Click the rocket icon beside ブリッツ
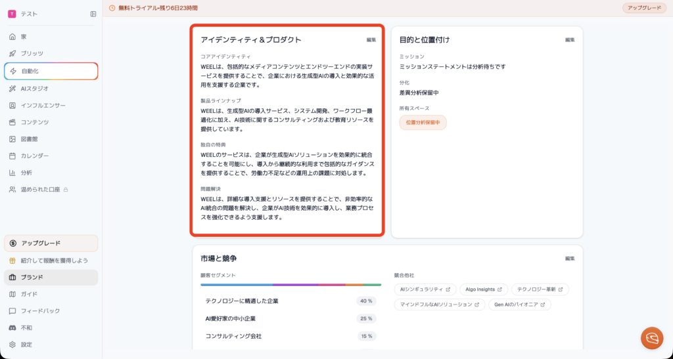This screenshot has width=673, height=359. 12,54
